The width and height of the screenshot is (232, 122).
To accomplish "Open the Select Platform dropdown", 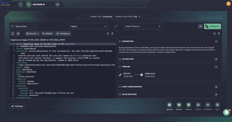I will click(x=143, y=26).
